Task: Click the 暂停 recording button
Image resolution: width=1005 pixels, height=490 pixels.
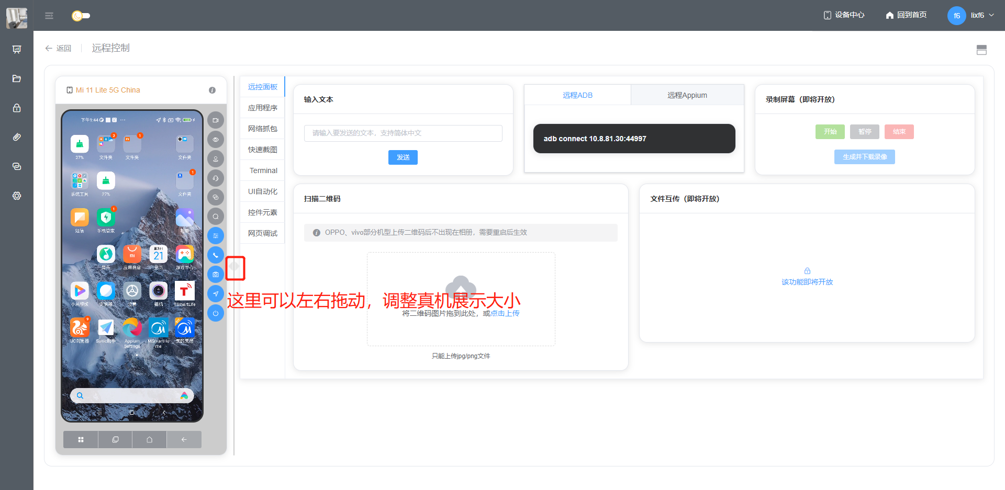Action: click(865, 132)
